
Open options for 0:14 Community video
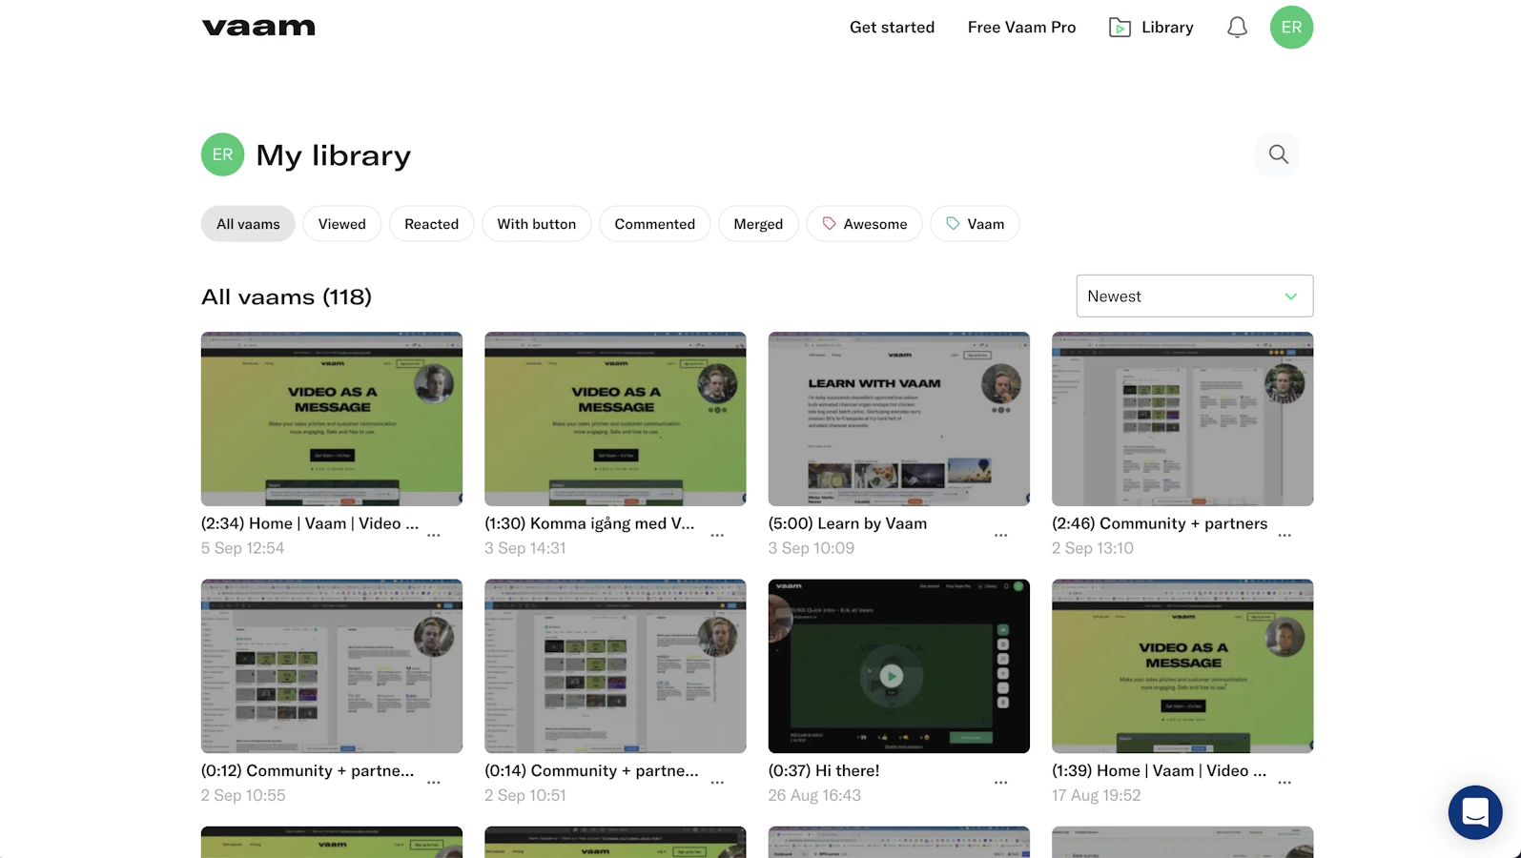coord(717,783)
